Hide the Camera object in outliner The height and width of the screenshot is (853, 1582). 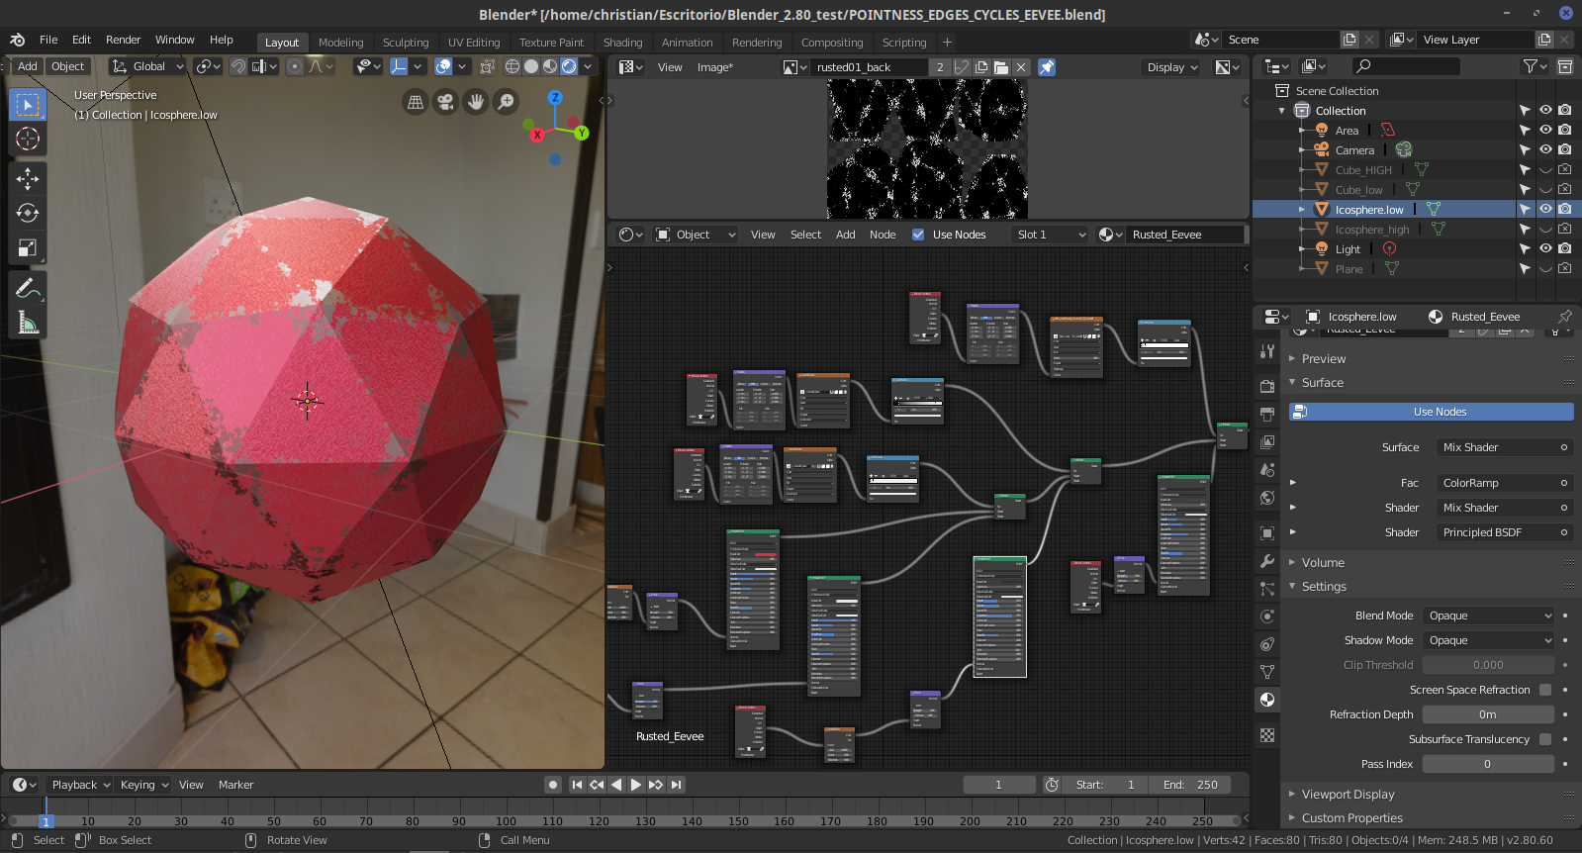(1545, 149)
